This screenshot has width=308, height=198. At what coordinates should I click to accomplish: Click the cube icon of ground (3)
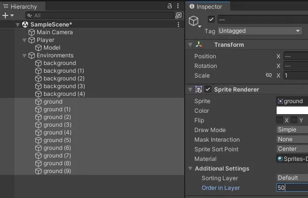[x=38, y=125]
